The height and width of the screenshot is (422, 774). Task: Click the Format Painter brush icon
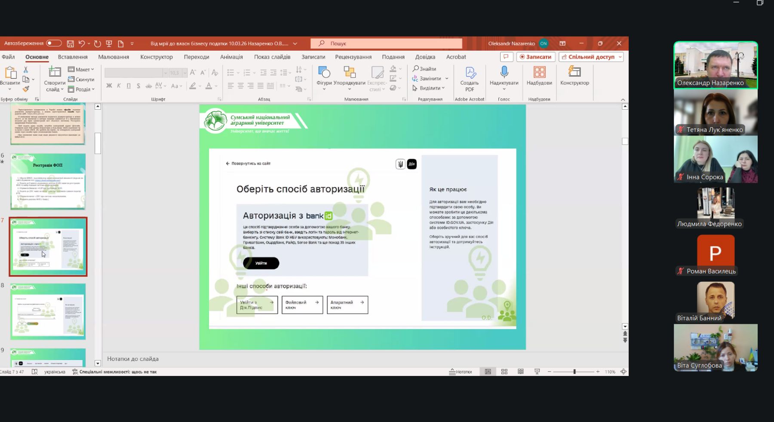click(26, 89)
